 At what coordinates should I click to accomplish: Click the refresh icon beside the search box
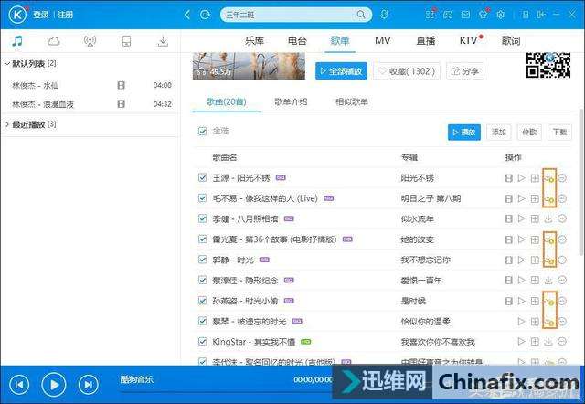[x=205, y=15]
